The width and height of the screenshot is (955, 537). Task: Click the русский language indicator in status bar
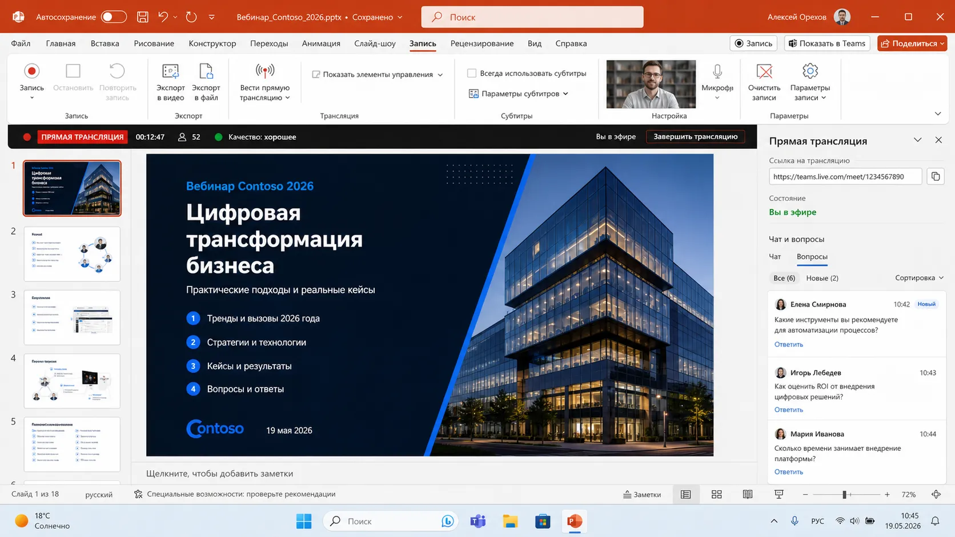(99, 494)
